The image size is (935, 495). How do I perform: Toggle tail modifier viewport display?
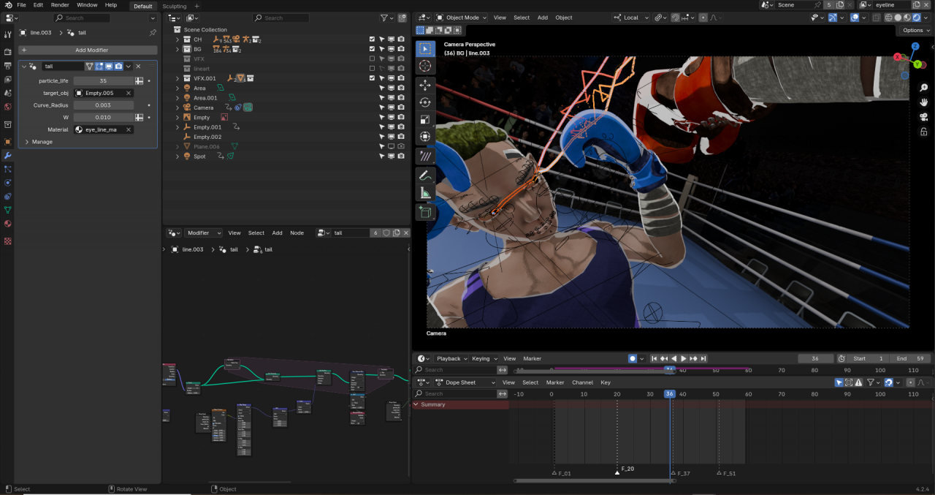point(108,67)
